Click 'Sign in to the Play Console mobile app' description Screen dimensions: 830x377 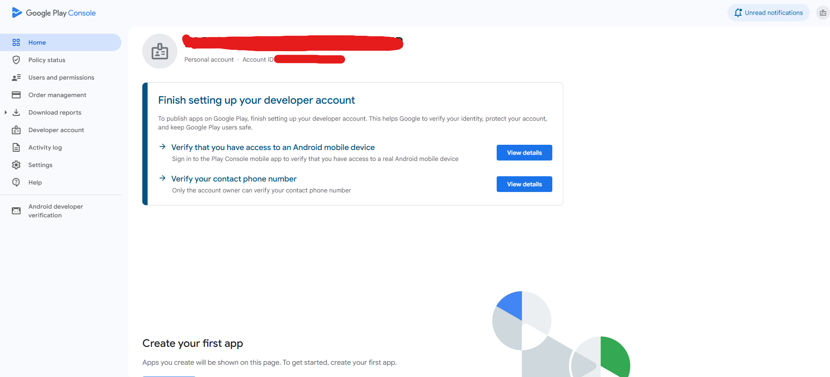[315, 159]
